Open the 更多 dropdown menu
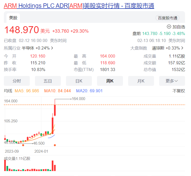The height and width of the screenshot is (176, 191). click(172, 81)
